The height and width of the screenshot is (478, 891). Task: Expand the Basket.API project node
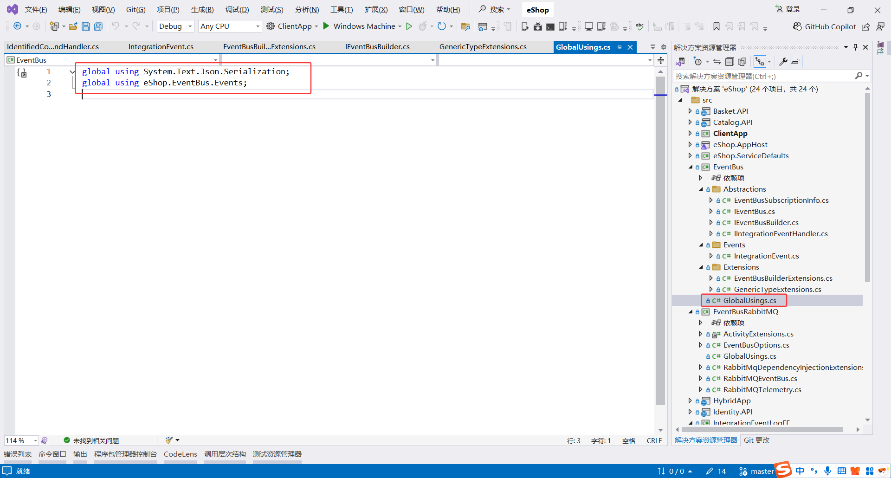(x=690, y=111)
